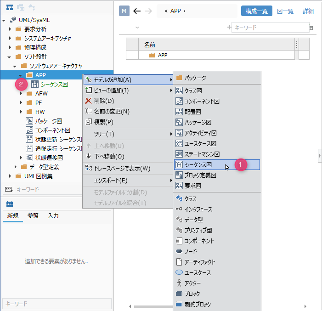Expand the 物理構成 folder
This screenshot has width=322, height=311.
(10, 47)
